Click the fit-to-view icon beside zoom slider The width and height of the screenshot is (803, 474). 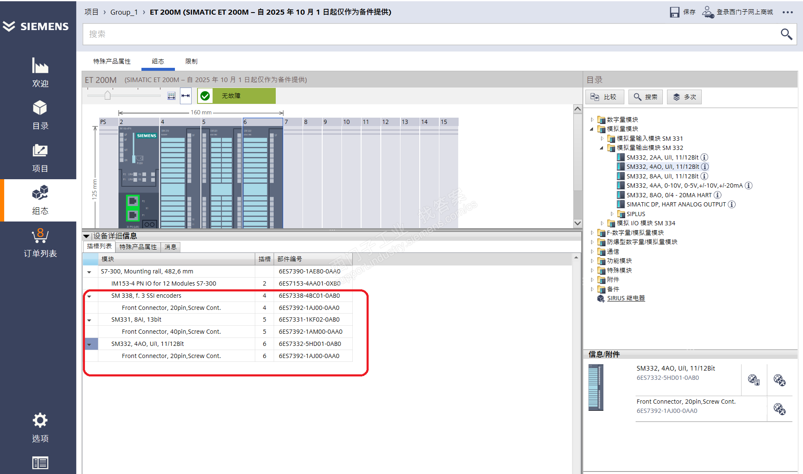click(172, 96)
